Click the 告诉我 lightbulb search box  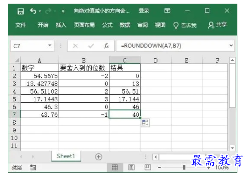point(185,25)
